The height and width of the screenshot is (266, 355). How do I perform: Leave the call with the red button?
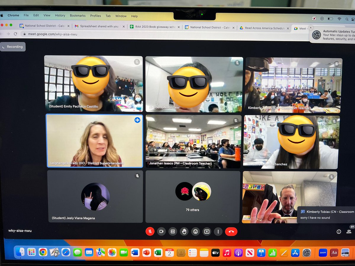(x=231, y=231)
